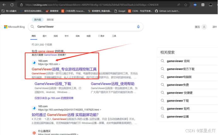Switch to 国际版 search mode

pyautogui.click(x=50, y=20)
